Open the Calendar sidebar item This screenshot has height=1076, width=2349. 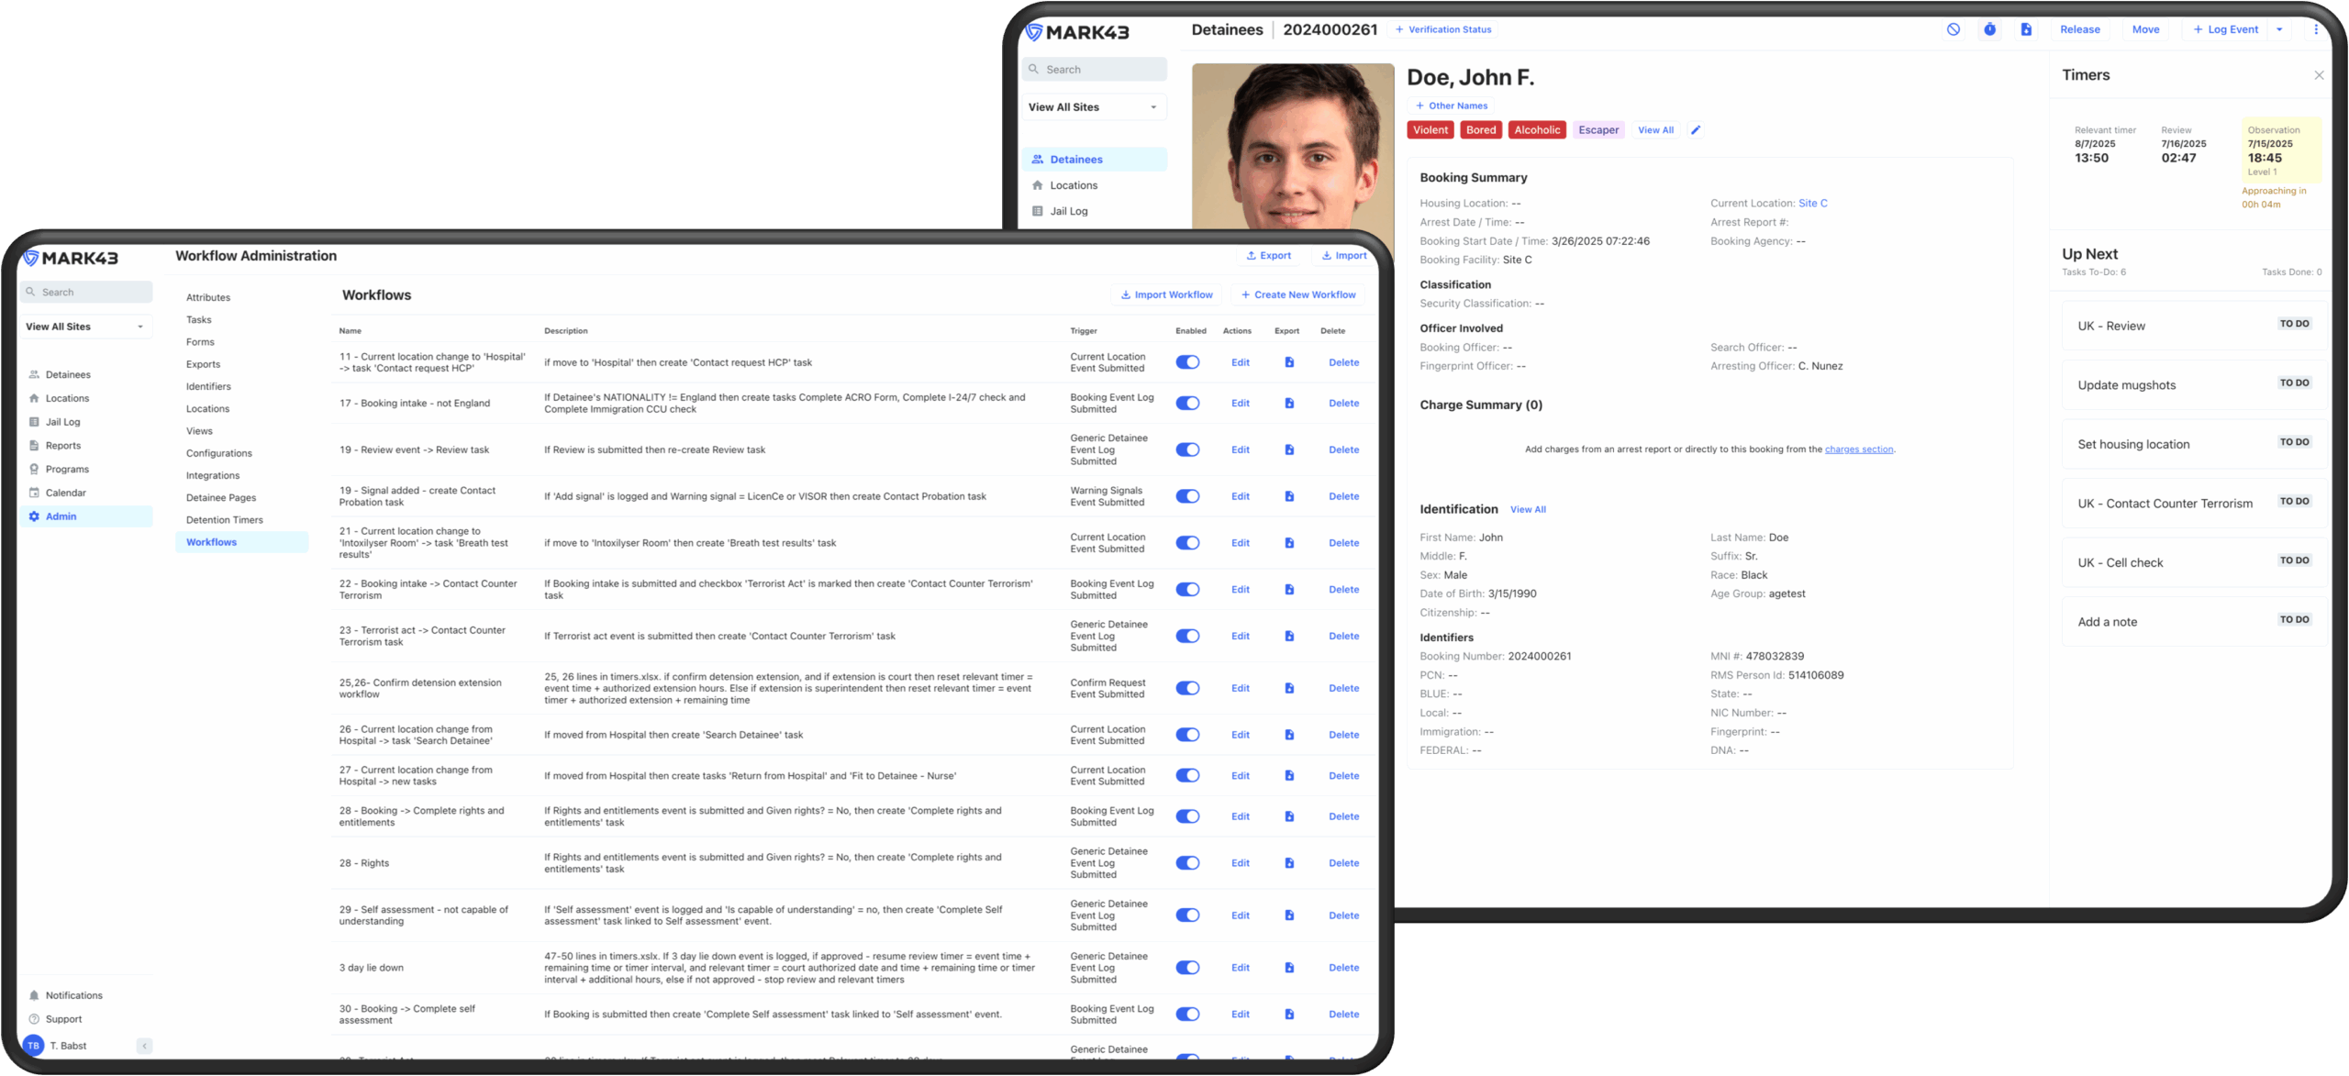[x=65, y=493]
